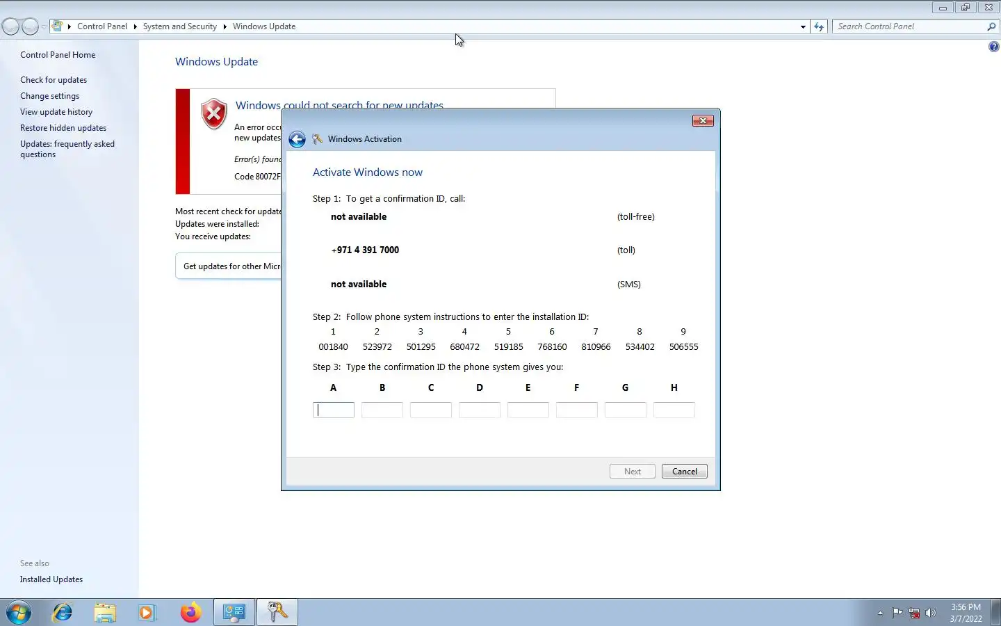1001x626 pixels.
Task: Launch Internet Explorer from taskbar
Action: coord(63,613)
